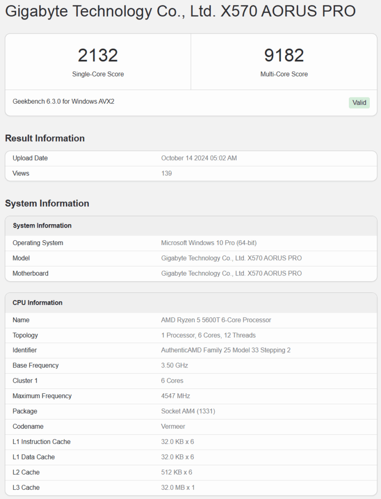
Task: Click the Identifier label
Action: [25, 350]
